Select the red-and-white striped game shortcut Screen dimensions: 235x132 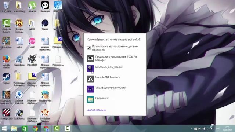6,114
